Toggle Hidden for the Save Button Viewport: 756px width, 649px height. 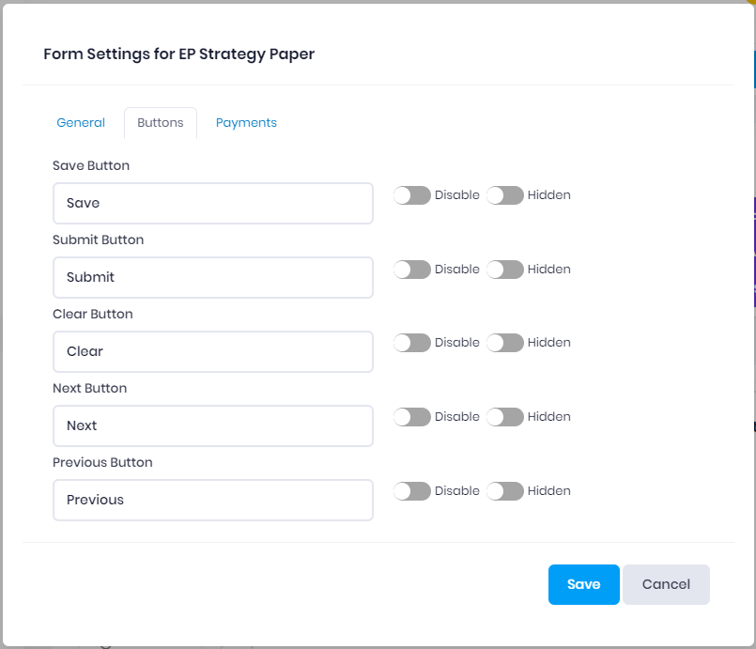(x=505, y=195)
